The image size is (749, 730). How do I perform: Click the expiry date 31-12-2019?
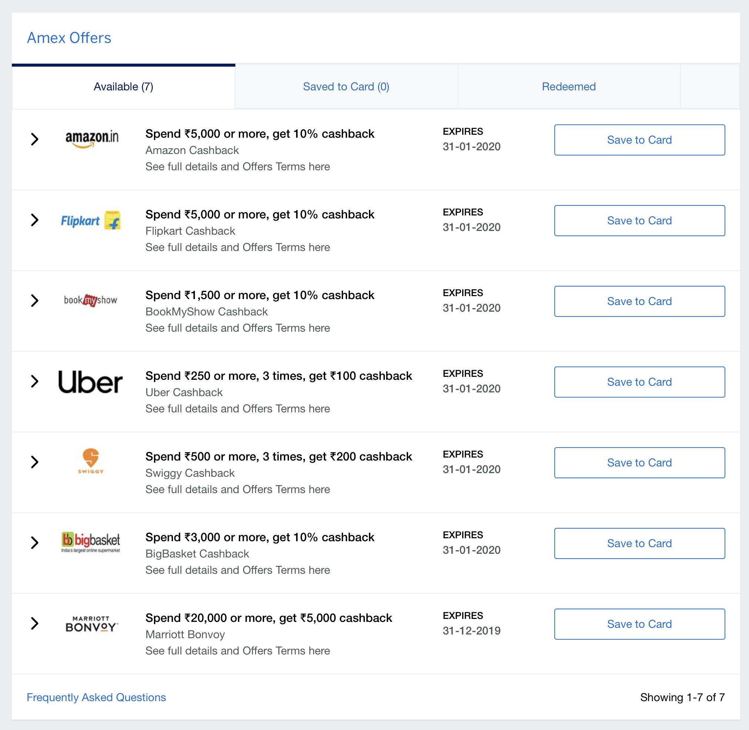click(471, 631)
